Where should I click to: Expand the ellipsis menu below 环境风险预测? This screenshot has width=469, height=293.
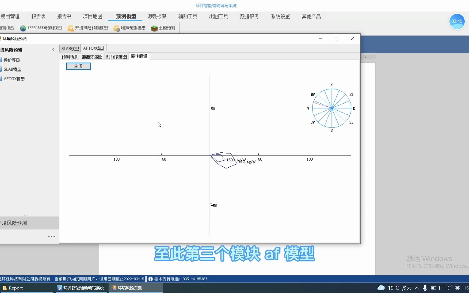(x=52, y=236)
